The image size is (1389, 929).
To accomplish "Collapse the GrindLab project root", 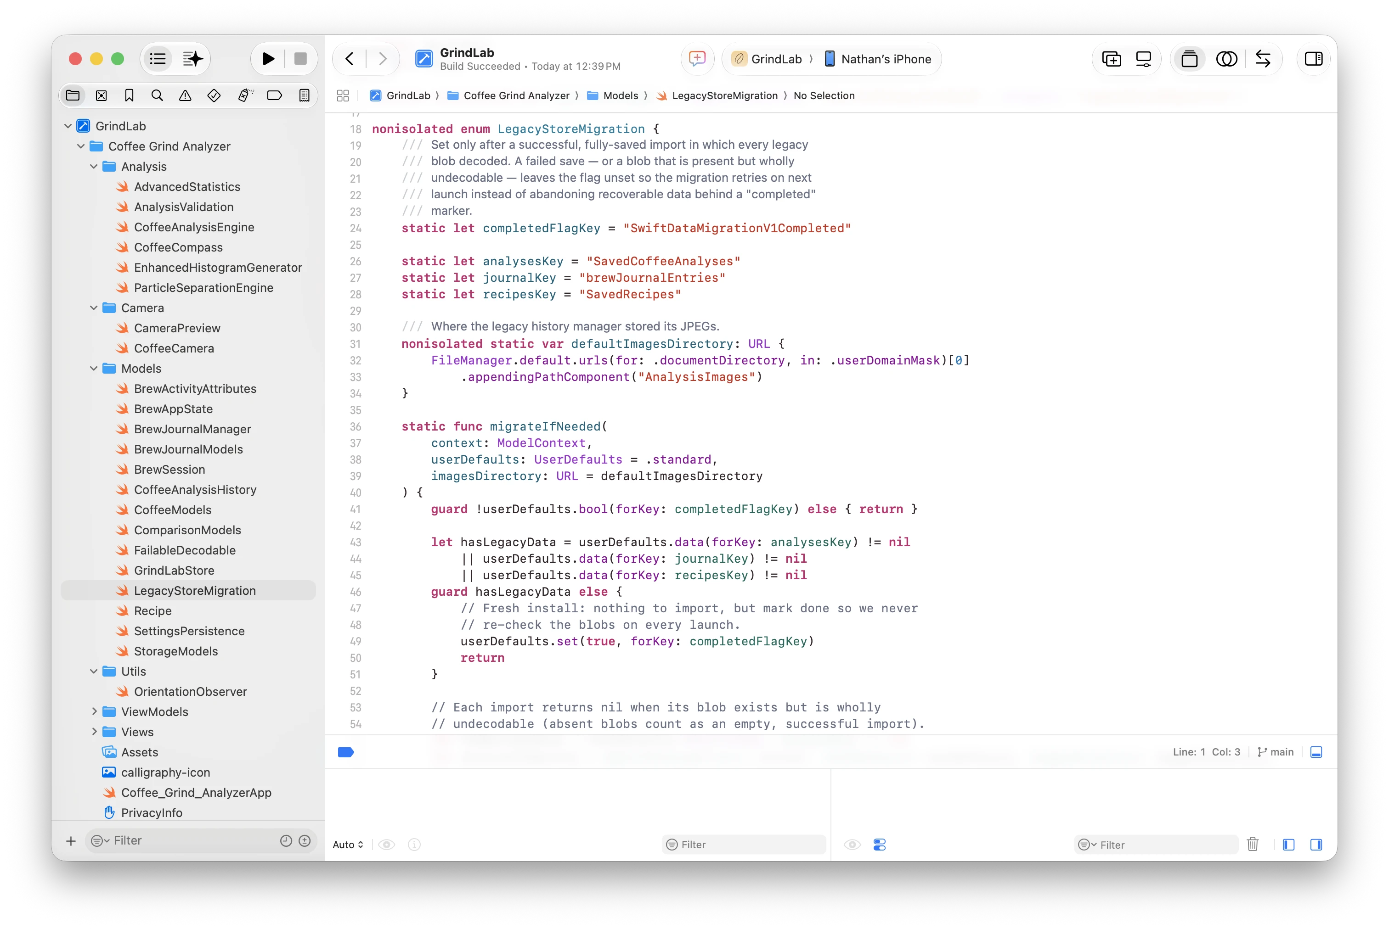I will point(68,126).
